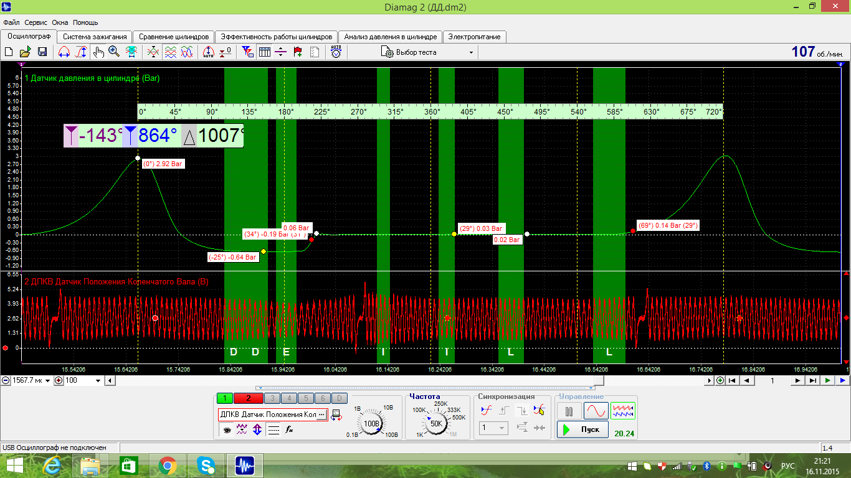Activate the hand pan tool
Viewport: 851px width, 478px height.
(98, 52)
